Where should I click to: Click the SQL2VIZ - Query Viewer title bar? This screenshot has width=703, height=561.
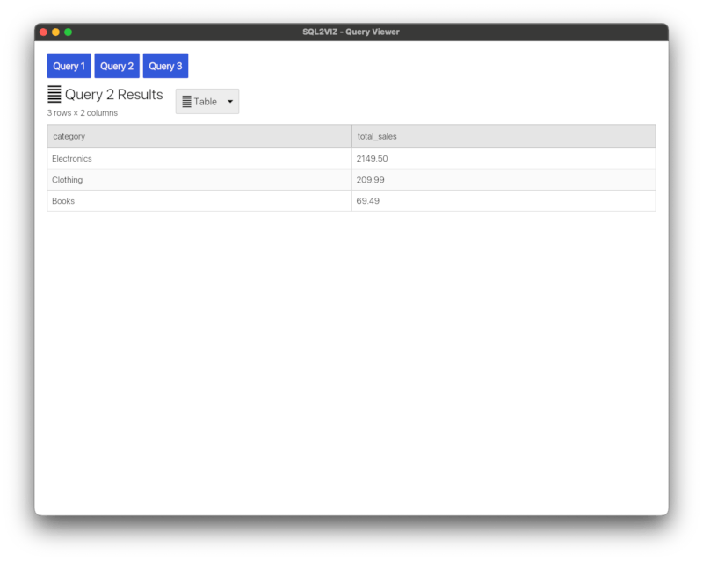pyautogui.click(x=351, y=32)
